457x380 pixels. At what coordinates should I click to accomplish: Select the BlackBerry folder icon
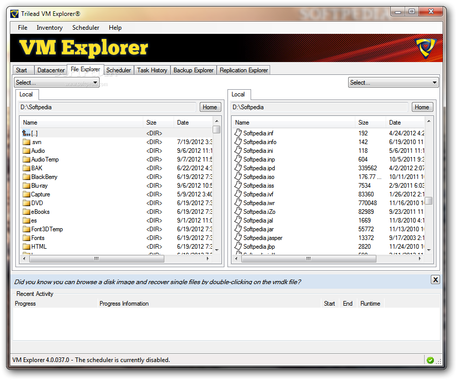27,177
